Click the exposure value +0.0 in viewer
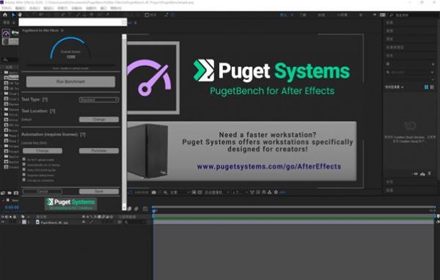440x280 pixels. click(x=282, y=193)
